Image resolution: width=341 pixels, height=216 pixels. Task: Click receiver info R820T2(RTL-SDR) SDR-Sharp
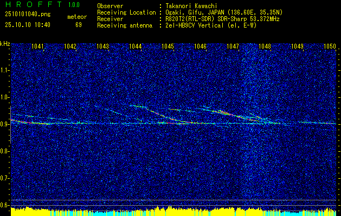222,19
